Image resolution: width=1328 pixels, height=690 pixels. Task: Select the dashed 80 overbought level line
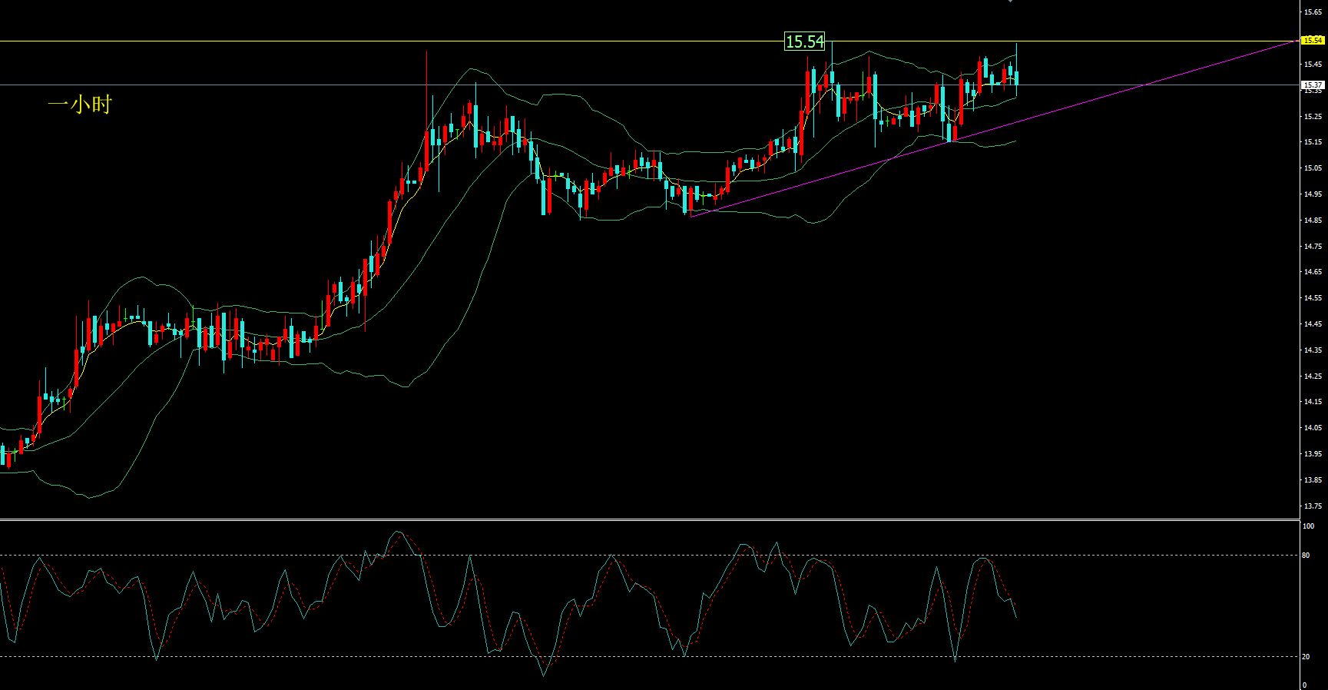click(x=650, y=556)
